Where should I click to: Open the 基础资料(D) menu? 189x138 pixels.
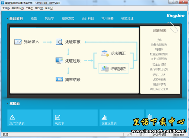18,8
